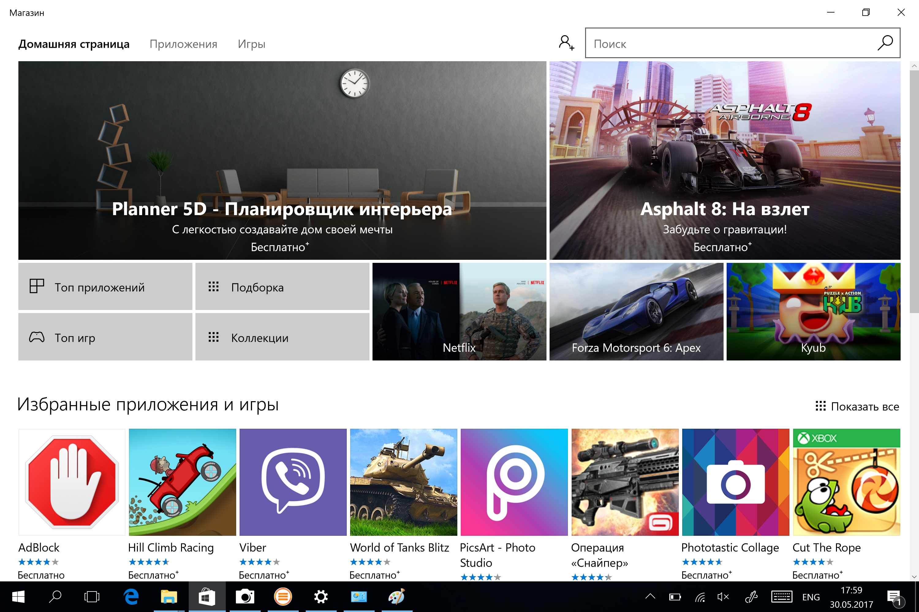Check the battery tray icon
Image resolution: width=919 pixels, height=612 pixels.
point(675,597)
